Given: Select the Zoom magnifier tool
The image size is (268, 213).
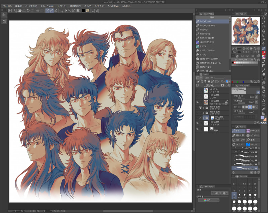Looking at the screenshot, I should coord(264,18).
